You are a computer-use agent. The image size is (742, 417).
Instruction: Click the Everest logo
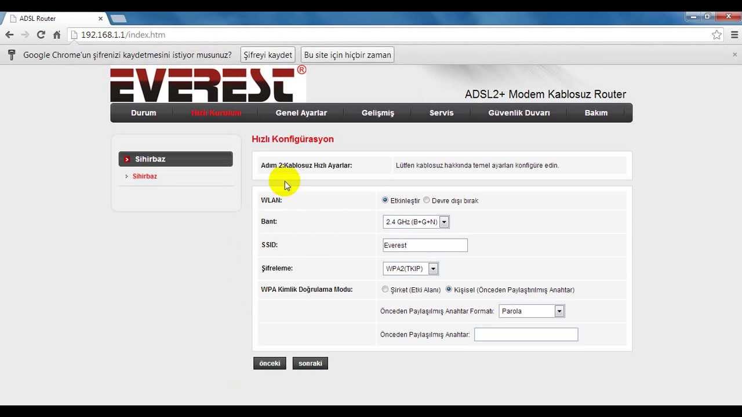click(x=208, y=85)
